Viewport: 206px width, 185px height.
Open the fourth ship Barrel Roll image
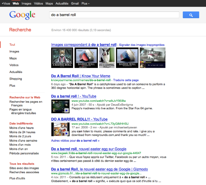pyautogui.click(x=127, y=58)
